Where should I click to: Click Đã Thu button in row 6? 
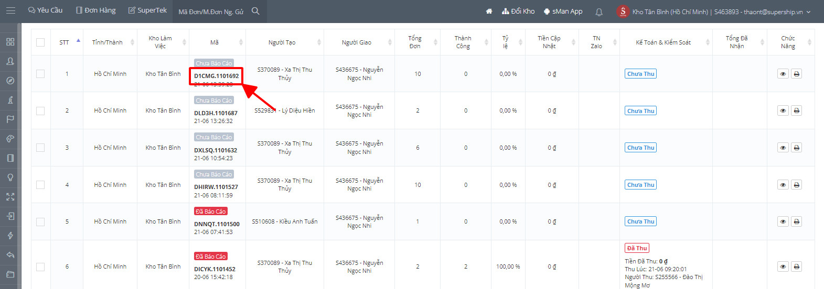click(x=637, y=248)
